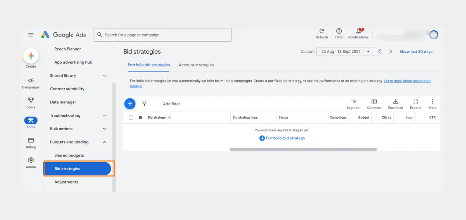The image size is (466, 220).
Task: Click the Google Ads logo
Action: [63, 35]
